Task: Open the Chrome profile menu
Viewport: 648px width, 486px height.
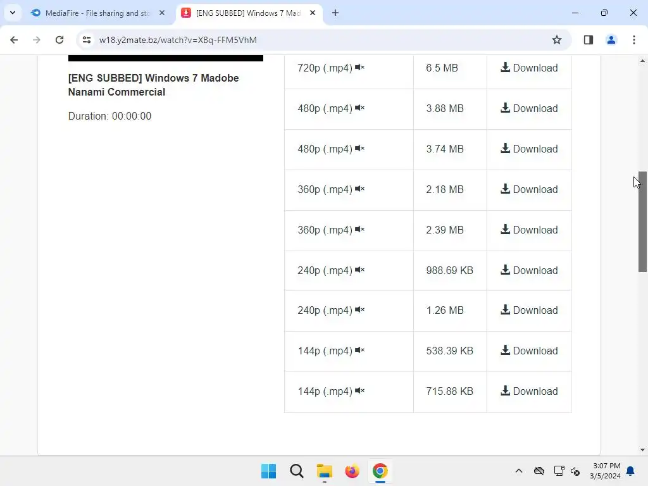Action: [611, 40]
